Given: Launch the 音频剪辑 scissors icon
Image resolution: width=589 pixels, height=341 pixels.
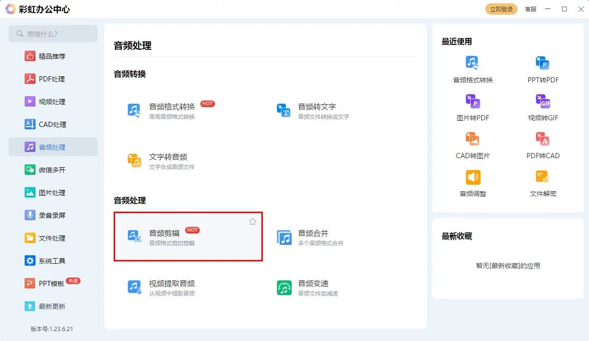Looking at the screenshot, I should coord(134,237).
